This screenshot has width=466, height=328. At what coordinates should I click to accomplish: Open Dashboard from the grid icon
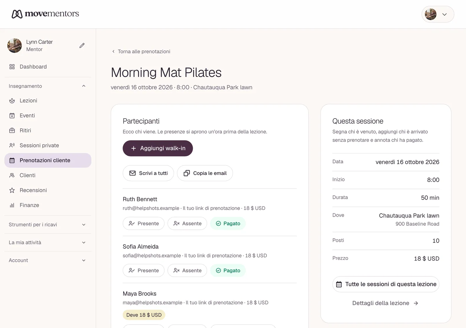(x=12, y=67)
